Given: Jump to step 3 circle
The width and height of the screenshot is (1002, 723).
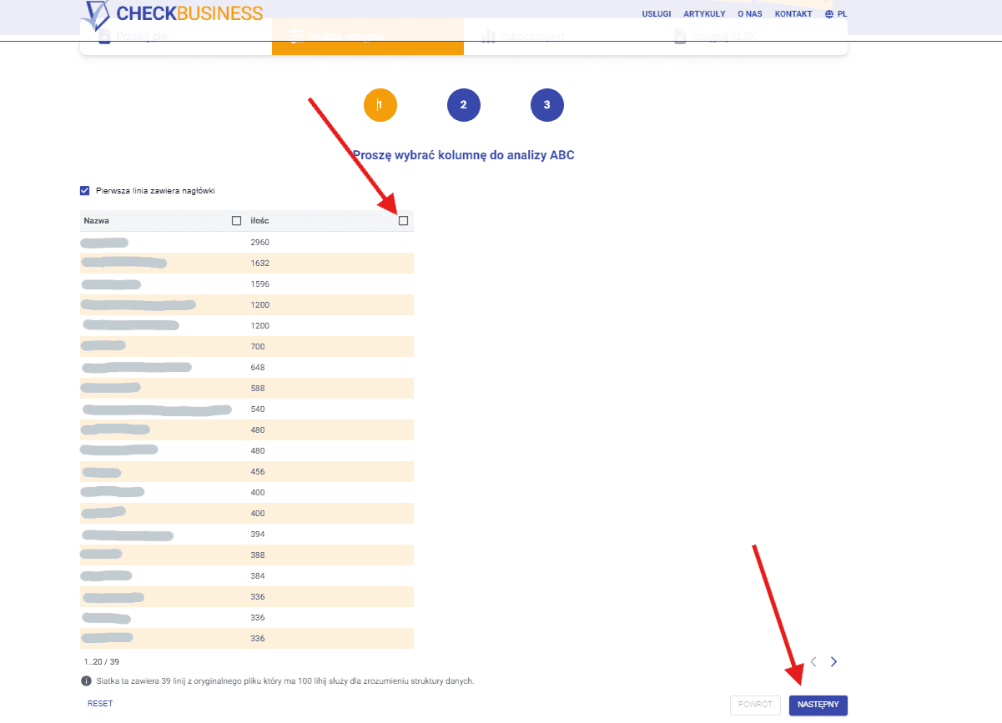Looking at the screenshot, I should [547, 105].
